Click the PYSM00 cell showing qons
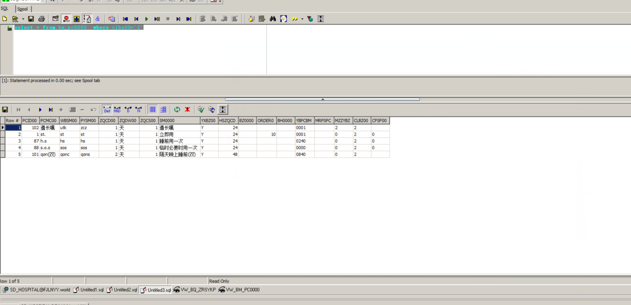The image size is (631, 305). [x=89, y=154]
